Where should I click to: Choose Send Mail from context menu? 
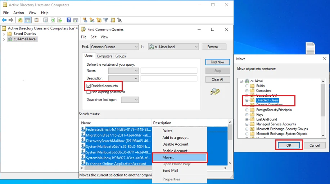180,171
